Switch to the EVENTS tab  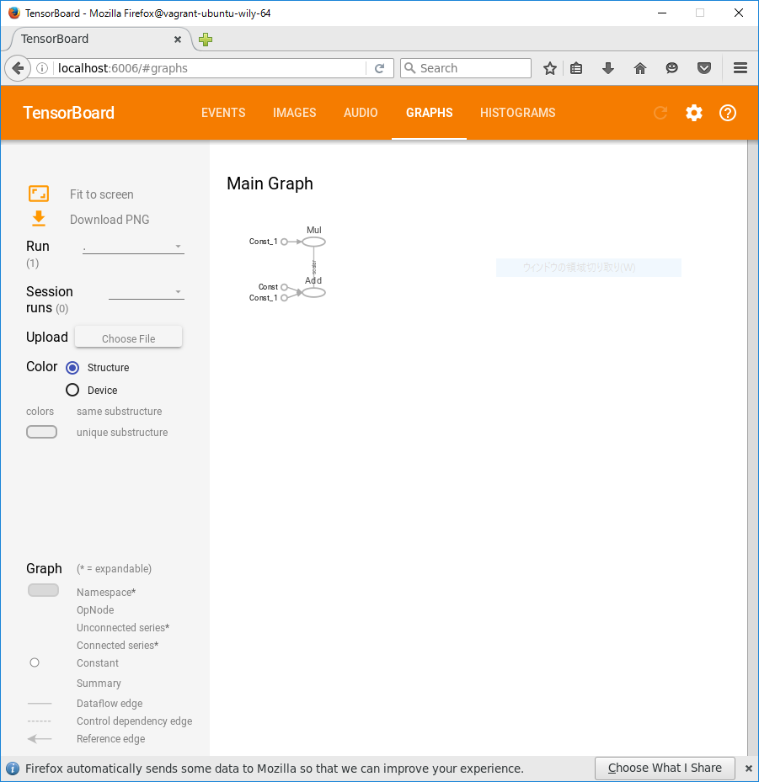(223, 113)
